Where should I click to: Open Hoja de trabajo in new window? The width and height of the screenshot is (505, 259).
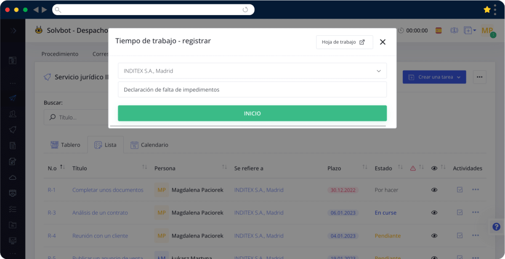(344, 42)
